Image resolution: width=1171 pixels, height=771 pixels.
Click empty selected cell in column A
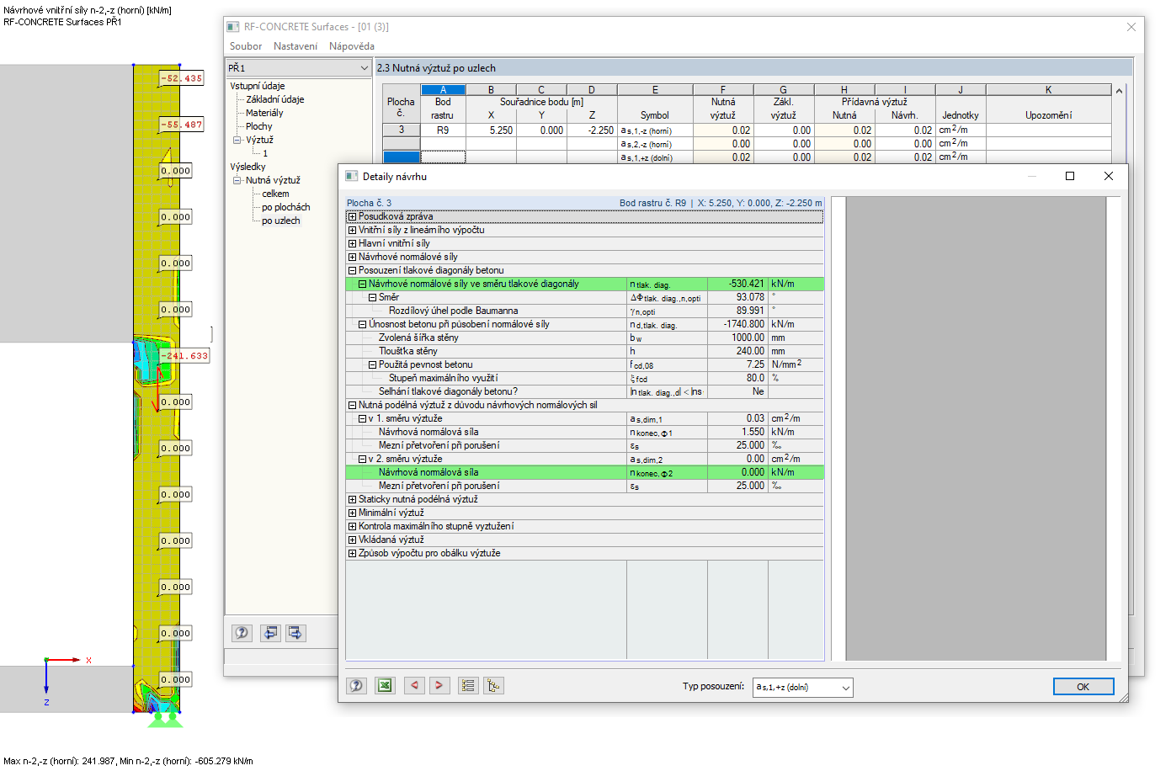click(x=443, y=157)
